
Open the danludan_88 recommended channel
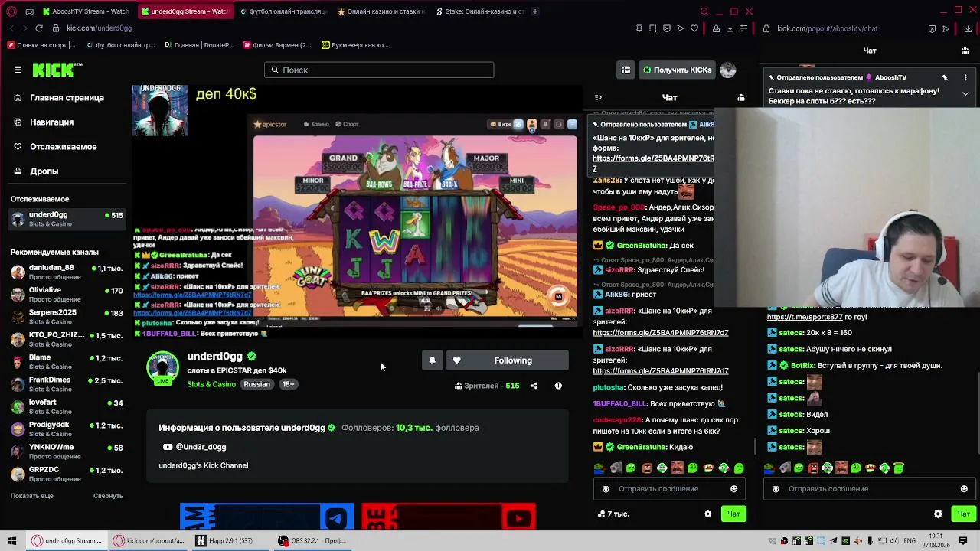[67, 272]
